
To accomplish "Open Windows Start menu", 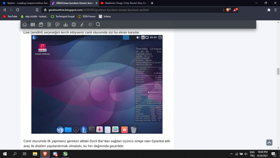I will point(5,154).
